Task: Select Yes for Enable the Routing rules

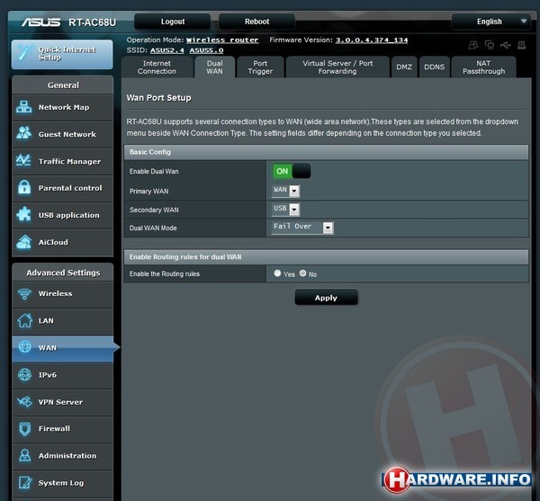Action: pyautogui.click(x=277, y=273)
